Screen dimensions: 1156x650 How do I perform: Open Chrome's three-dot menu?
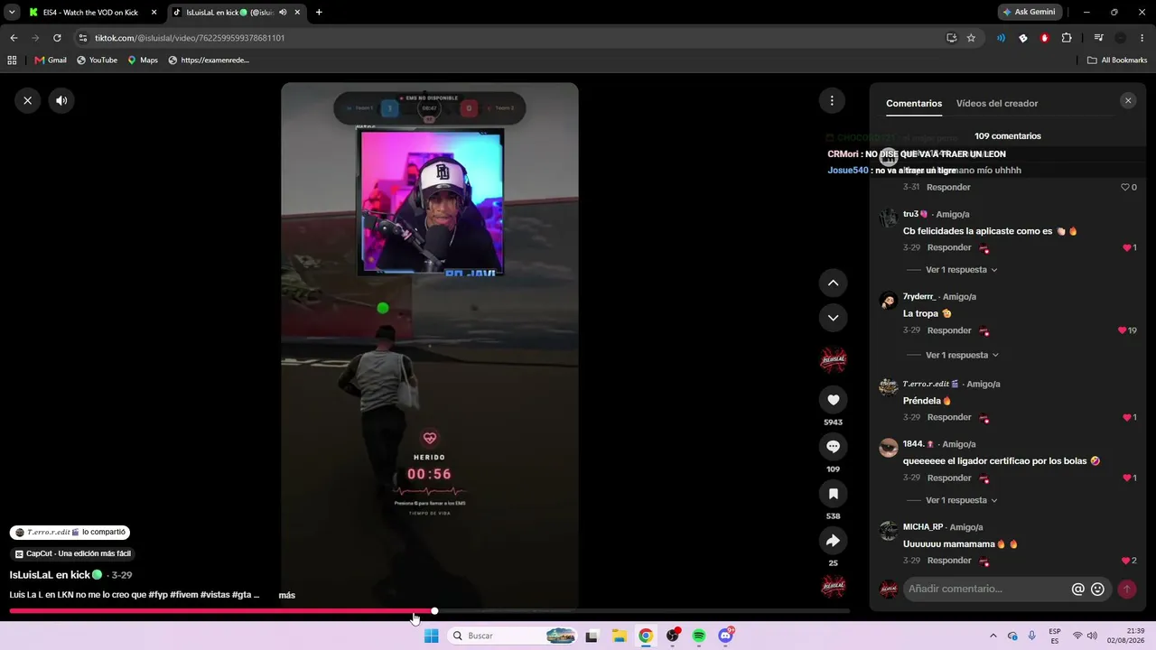pyautogui.click(x=1142, y=38)
